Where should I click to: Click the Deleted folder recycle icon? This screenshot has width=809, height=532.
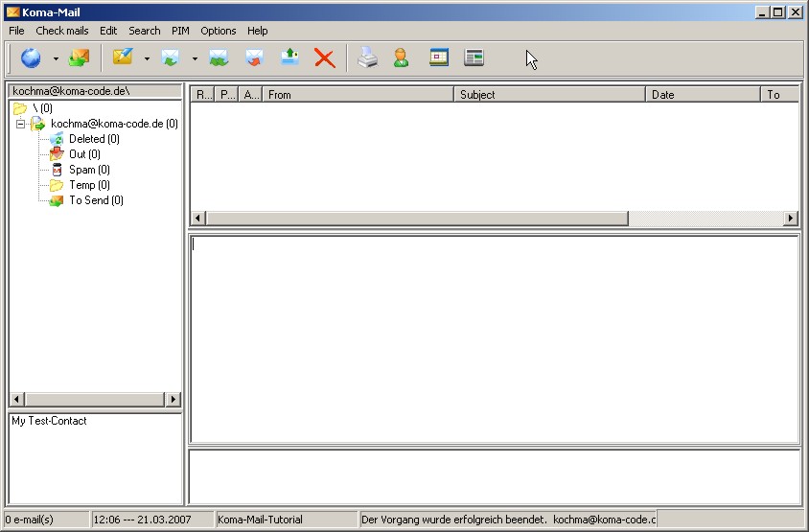pos(57,139)
